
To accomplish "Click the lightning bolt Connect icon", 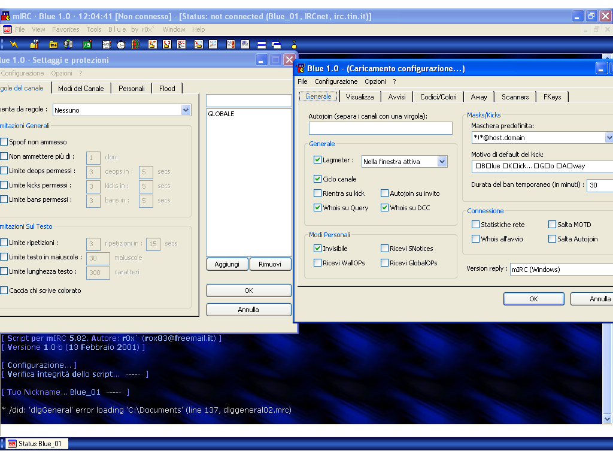I will tap(14, 44).
